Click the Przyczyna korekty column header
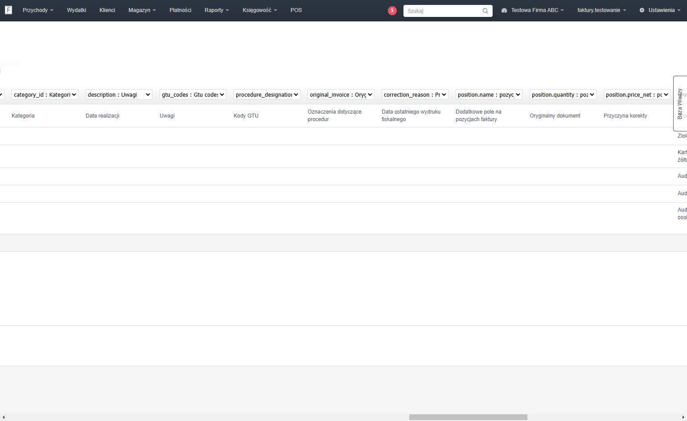The image size is (687, 421). 625,116
